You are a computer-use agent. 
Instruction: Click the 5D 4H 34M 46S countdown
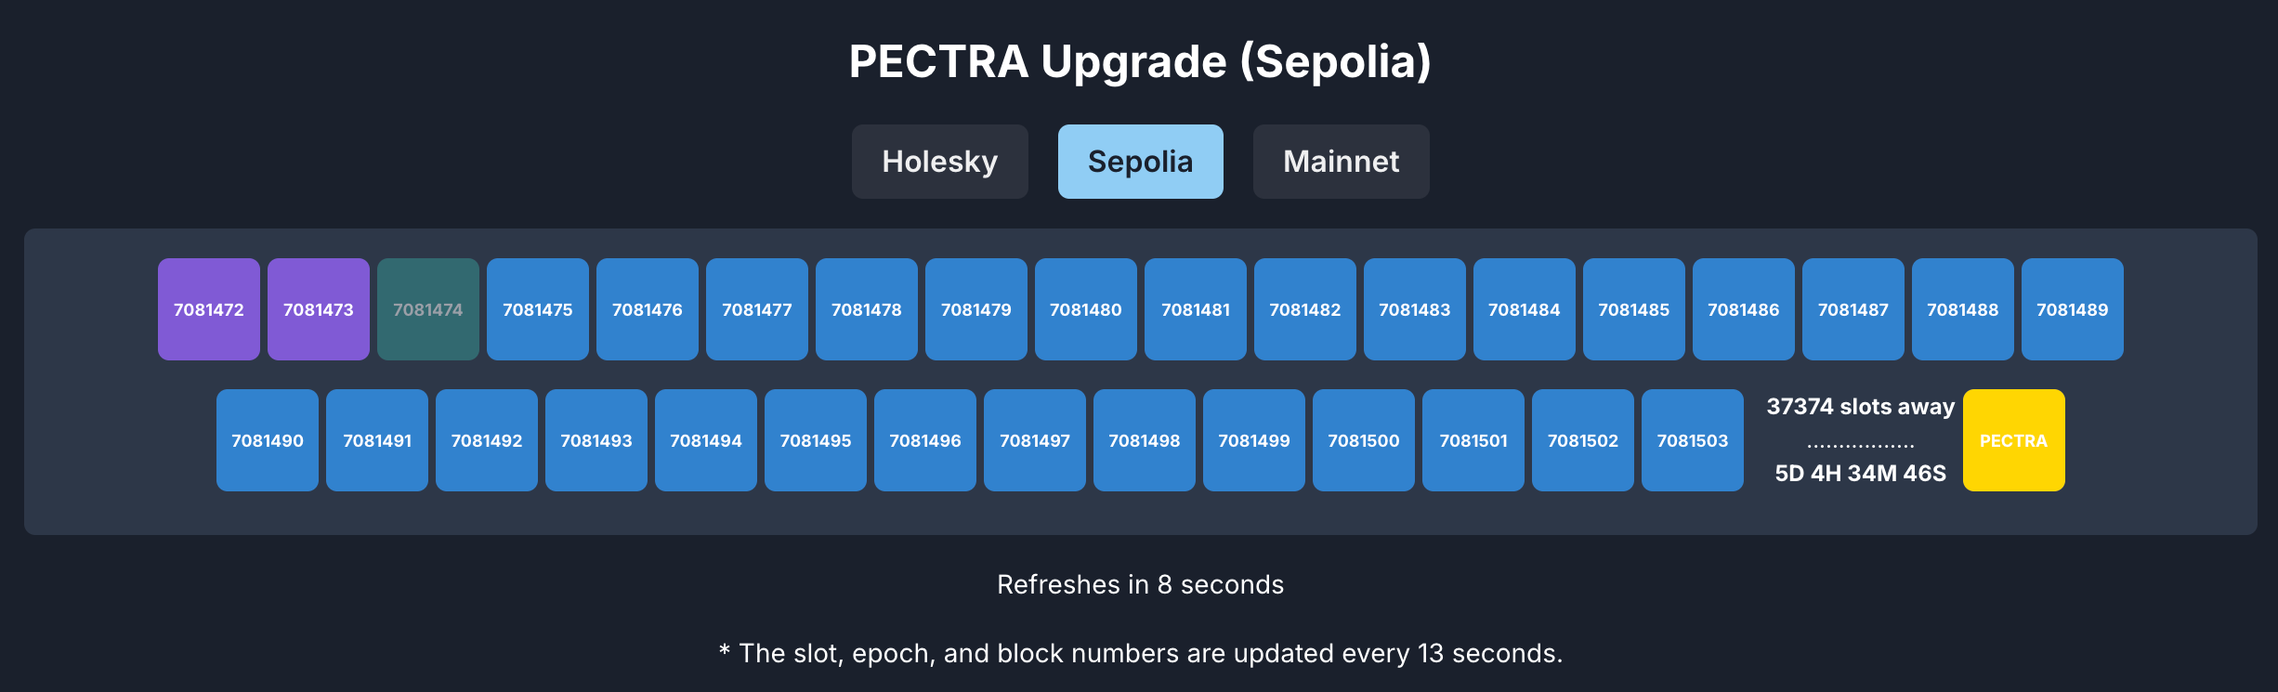pos(1861,474)
